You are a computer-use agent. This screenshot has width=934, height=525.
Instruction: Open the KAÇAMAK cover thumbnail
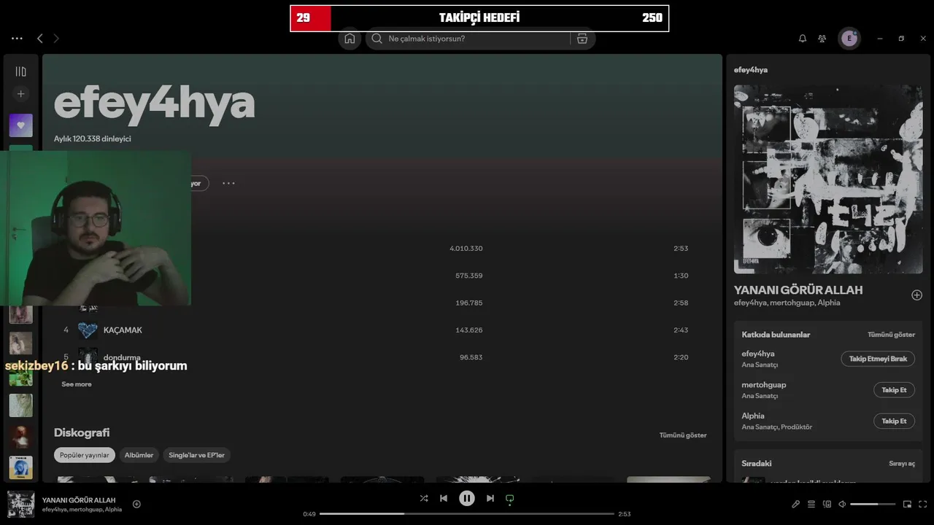(88, 330)
